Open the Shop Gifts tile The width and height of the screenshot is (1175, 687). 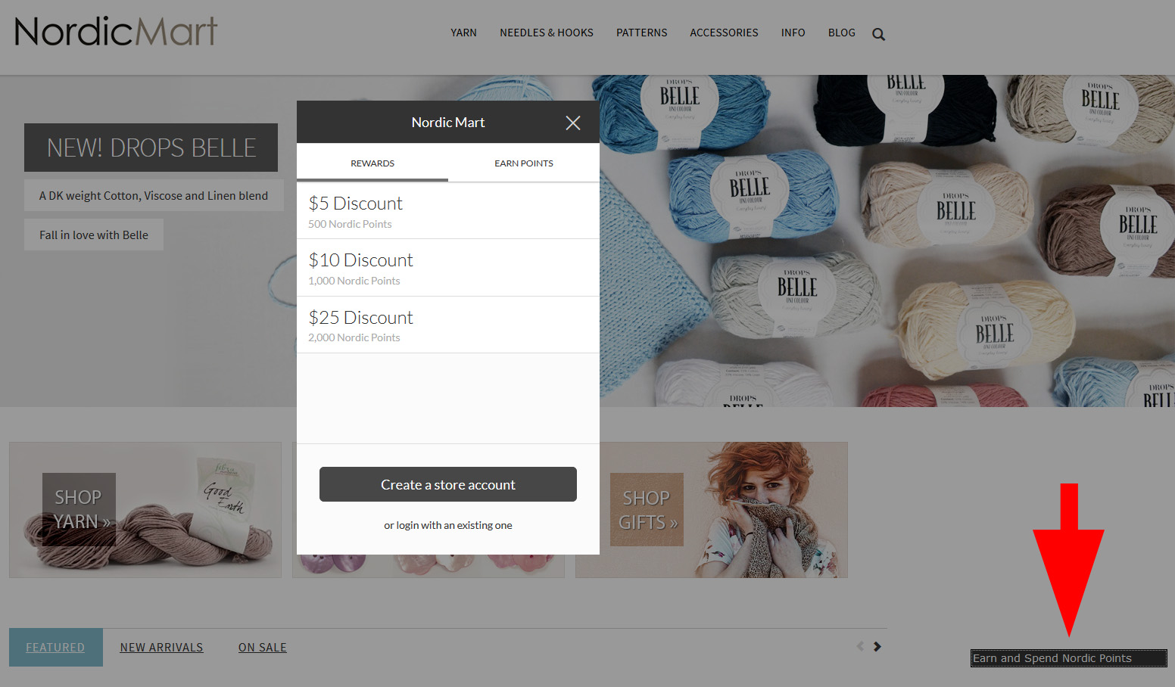click(x=712, y=510)
